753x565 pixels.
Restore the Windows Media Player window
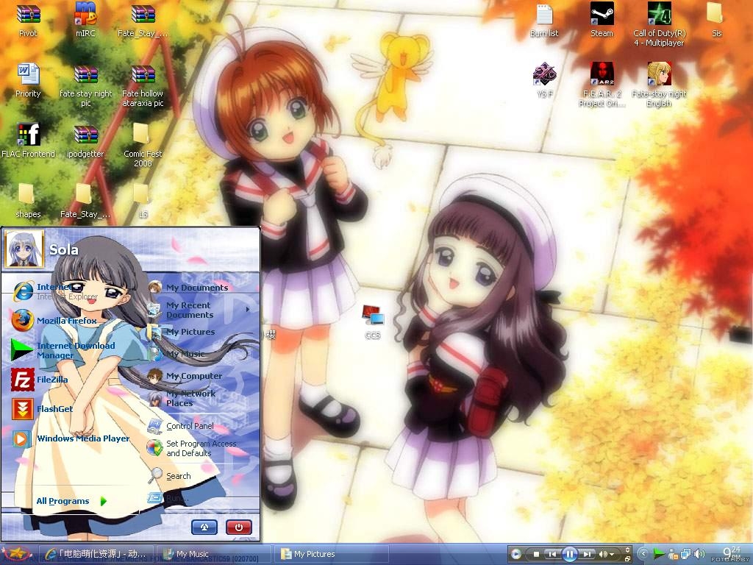627,558
